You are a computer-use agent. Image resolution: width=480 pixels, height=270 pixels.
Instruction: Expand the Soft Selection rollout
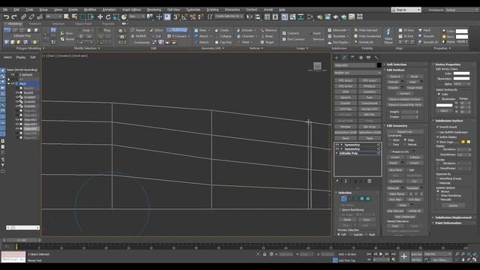pyautogui.click(x=405, y=64)
